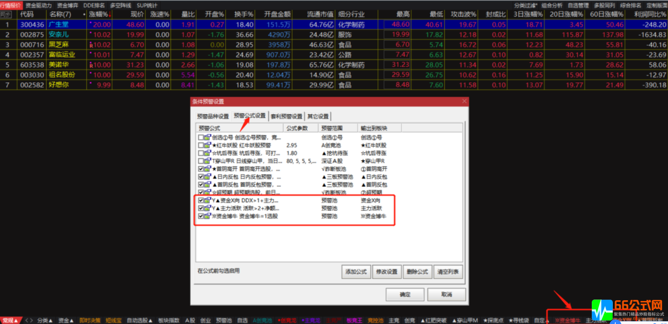
Task: Click the 同步 sync icon at top-left
Action: 6,14
